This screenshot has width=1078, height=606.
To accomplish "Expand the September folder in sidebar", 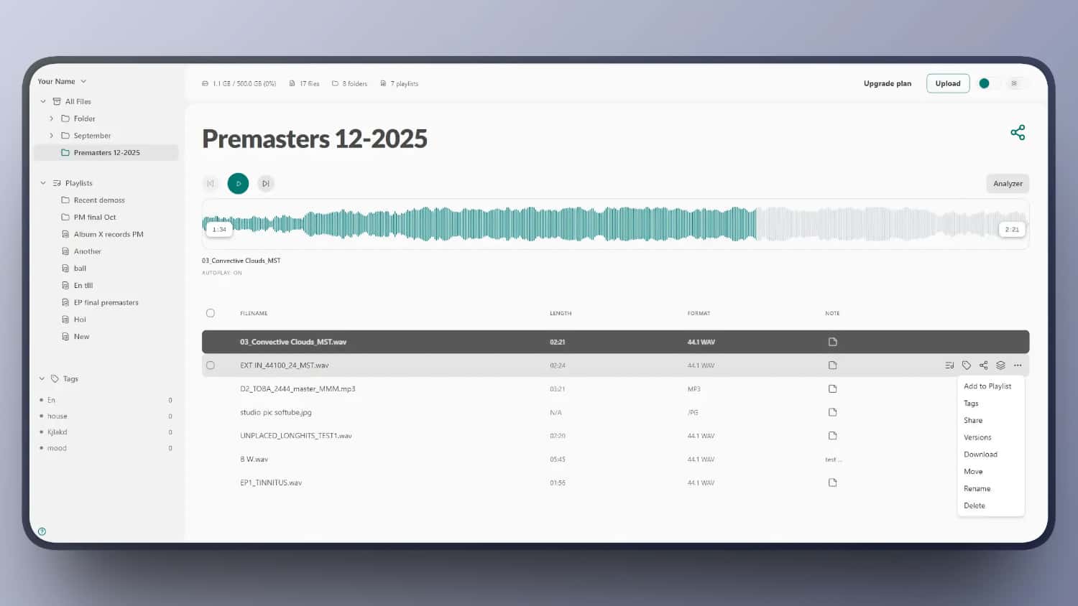I will [x=52, y=136].
